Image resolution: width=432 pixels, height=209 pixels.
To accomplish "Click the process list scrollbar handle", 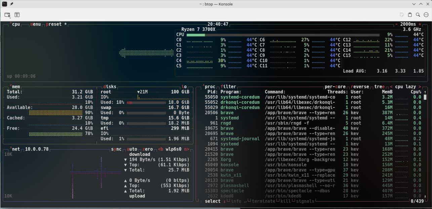I will coord(425,97).
